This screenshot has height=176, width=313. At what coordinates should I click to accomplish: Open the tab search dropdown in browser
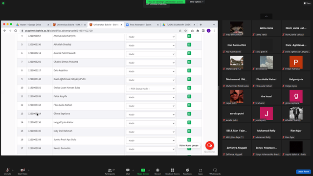[214, 25]
